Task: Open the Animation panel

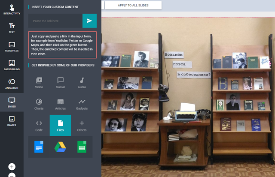Action: (x=12, y=83)
